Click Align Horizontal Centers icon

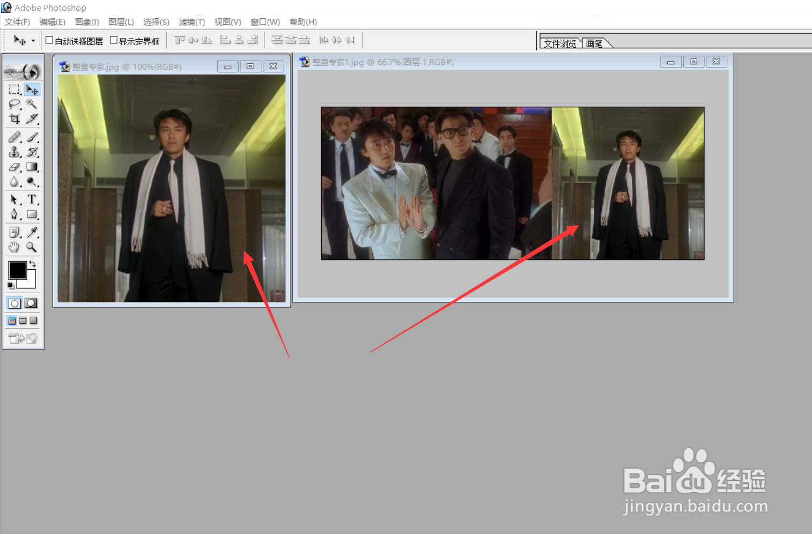coord(239,40)
